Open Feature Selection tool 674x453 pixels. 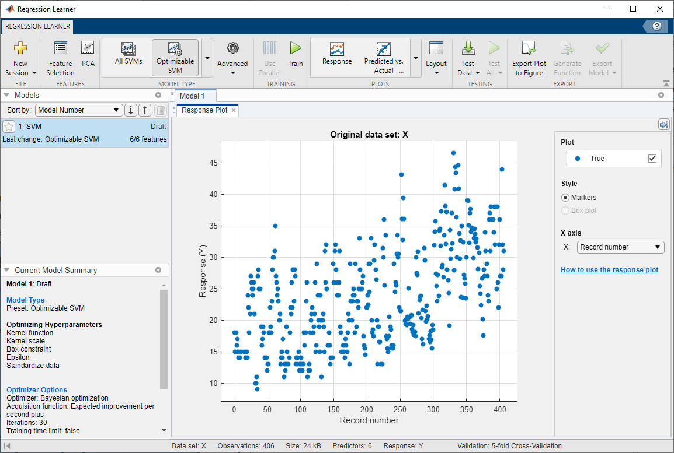(x=61, y=59)
